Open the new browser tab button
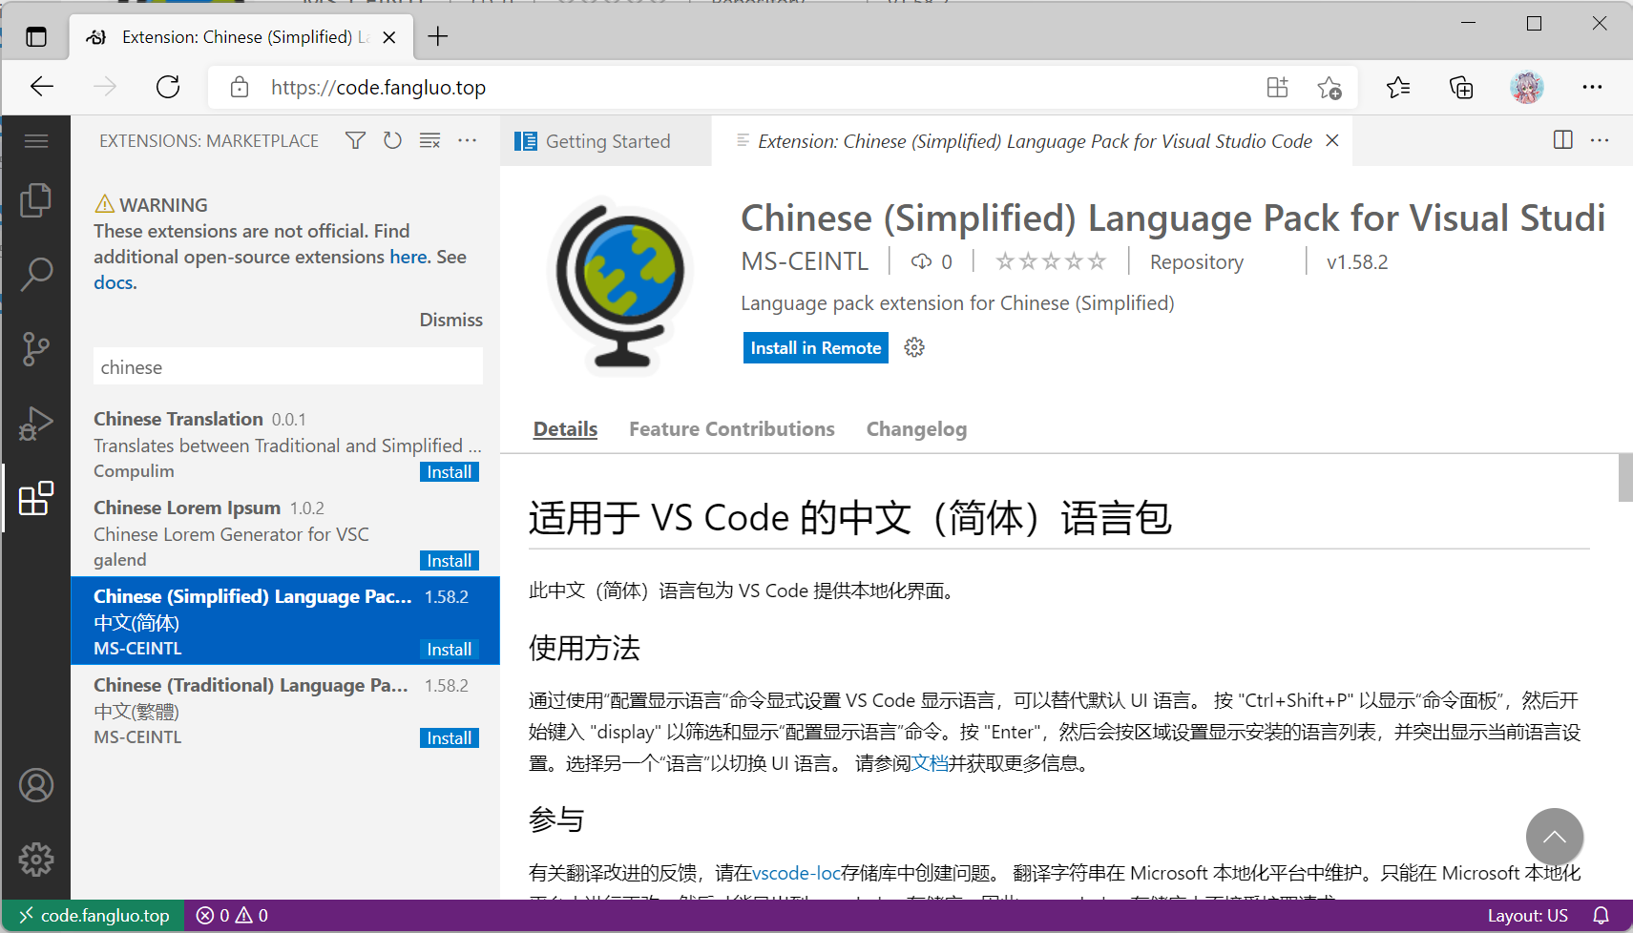The height and width of the screenshot is (933, 1633). click(438, 37)
